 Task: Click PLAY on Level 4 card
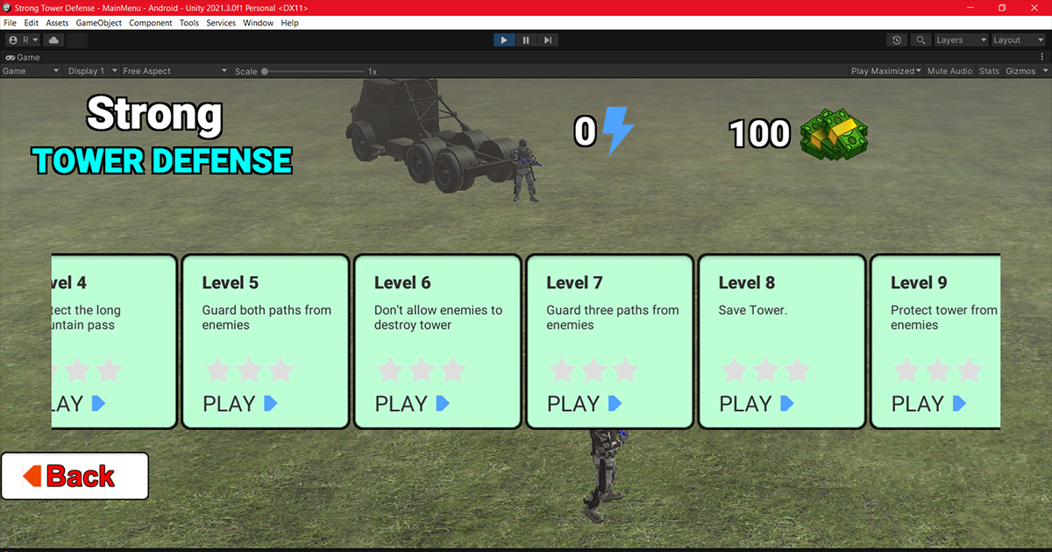pos(79,404)
